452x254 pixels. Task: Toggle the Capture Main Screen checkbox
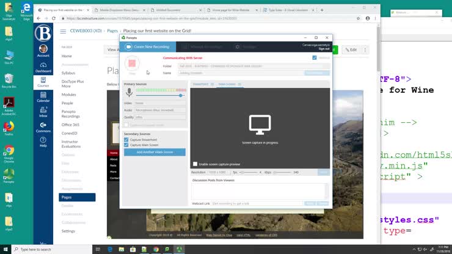[x=126, y=145]
